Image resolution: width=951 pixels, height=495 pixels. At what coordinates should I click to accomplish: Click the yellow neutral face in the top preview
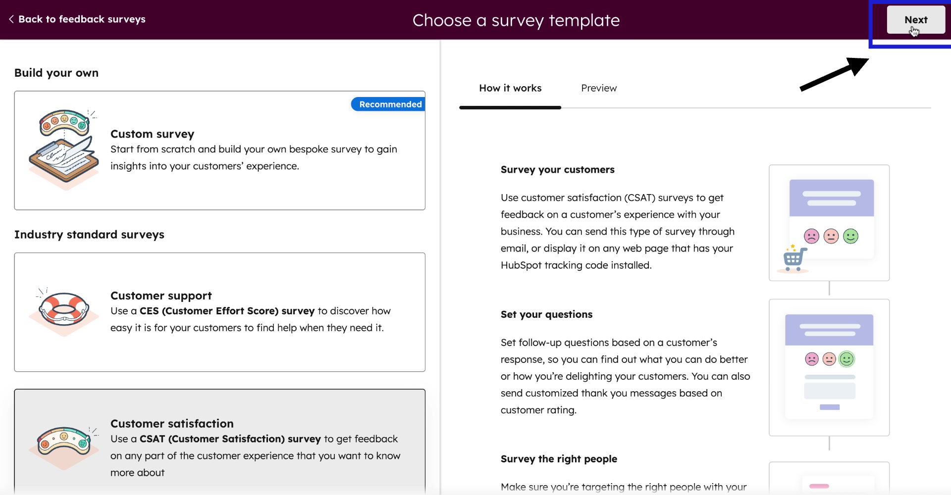tap(831, 236)
